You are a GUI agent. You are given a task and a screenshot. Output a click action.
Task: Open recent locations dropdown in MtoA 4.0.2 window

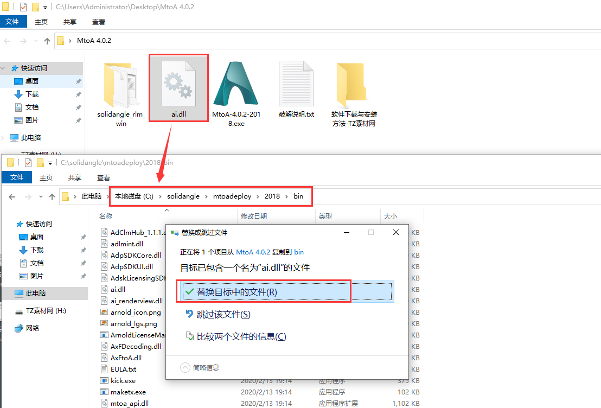pyautogui.click(x=36, y=41)
